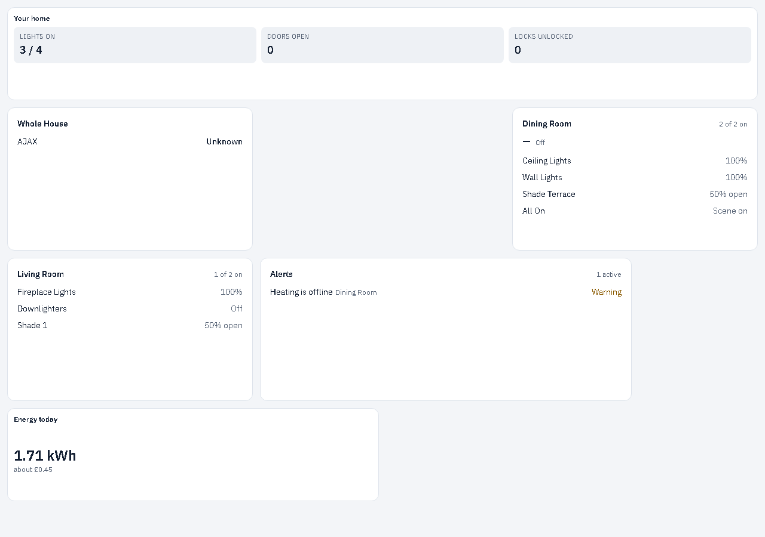This screenshot has width=765, height=537.
Task: Select the AJAX alarm label
Action: pyautogui.click(x=27, y=141)
